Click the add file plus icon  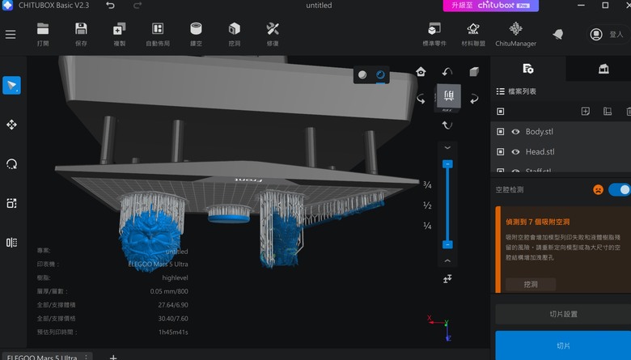[x=586, y=112]
